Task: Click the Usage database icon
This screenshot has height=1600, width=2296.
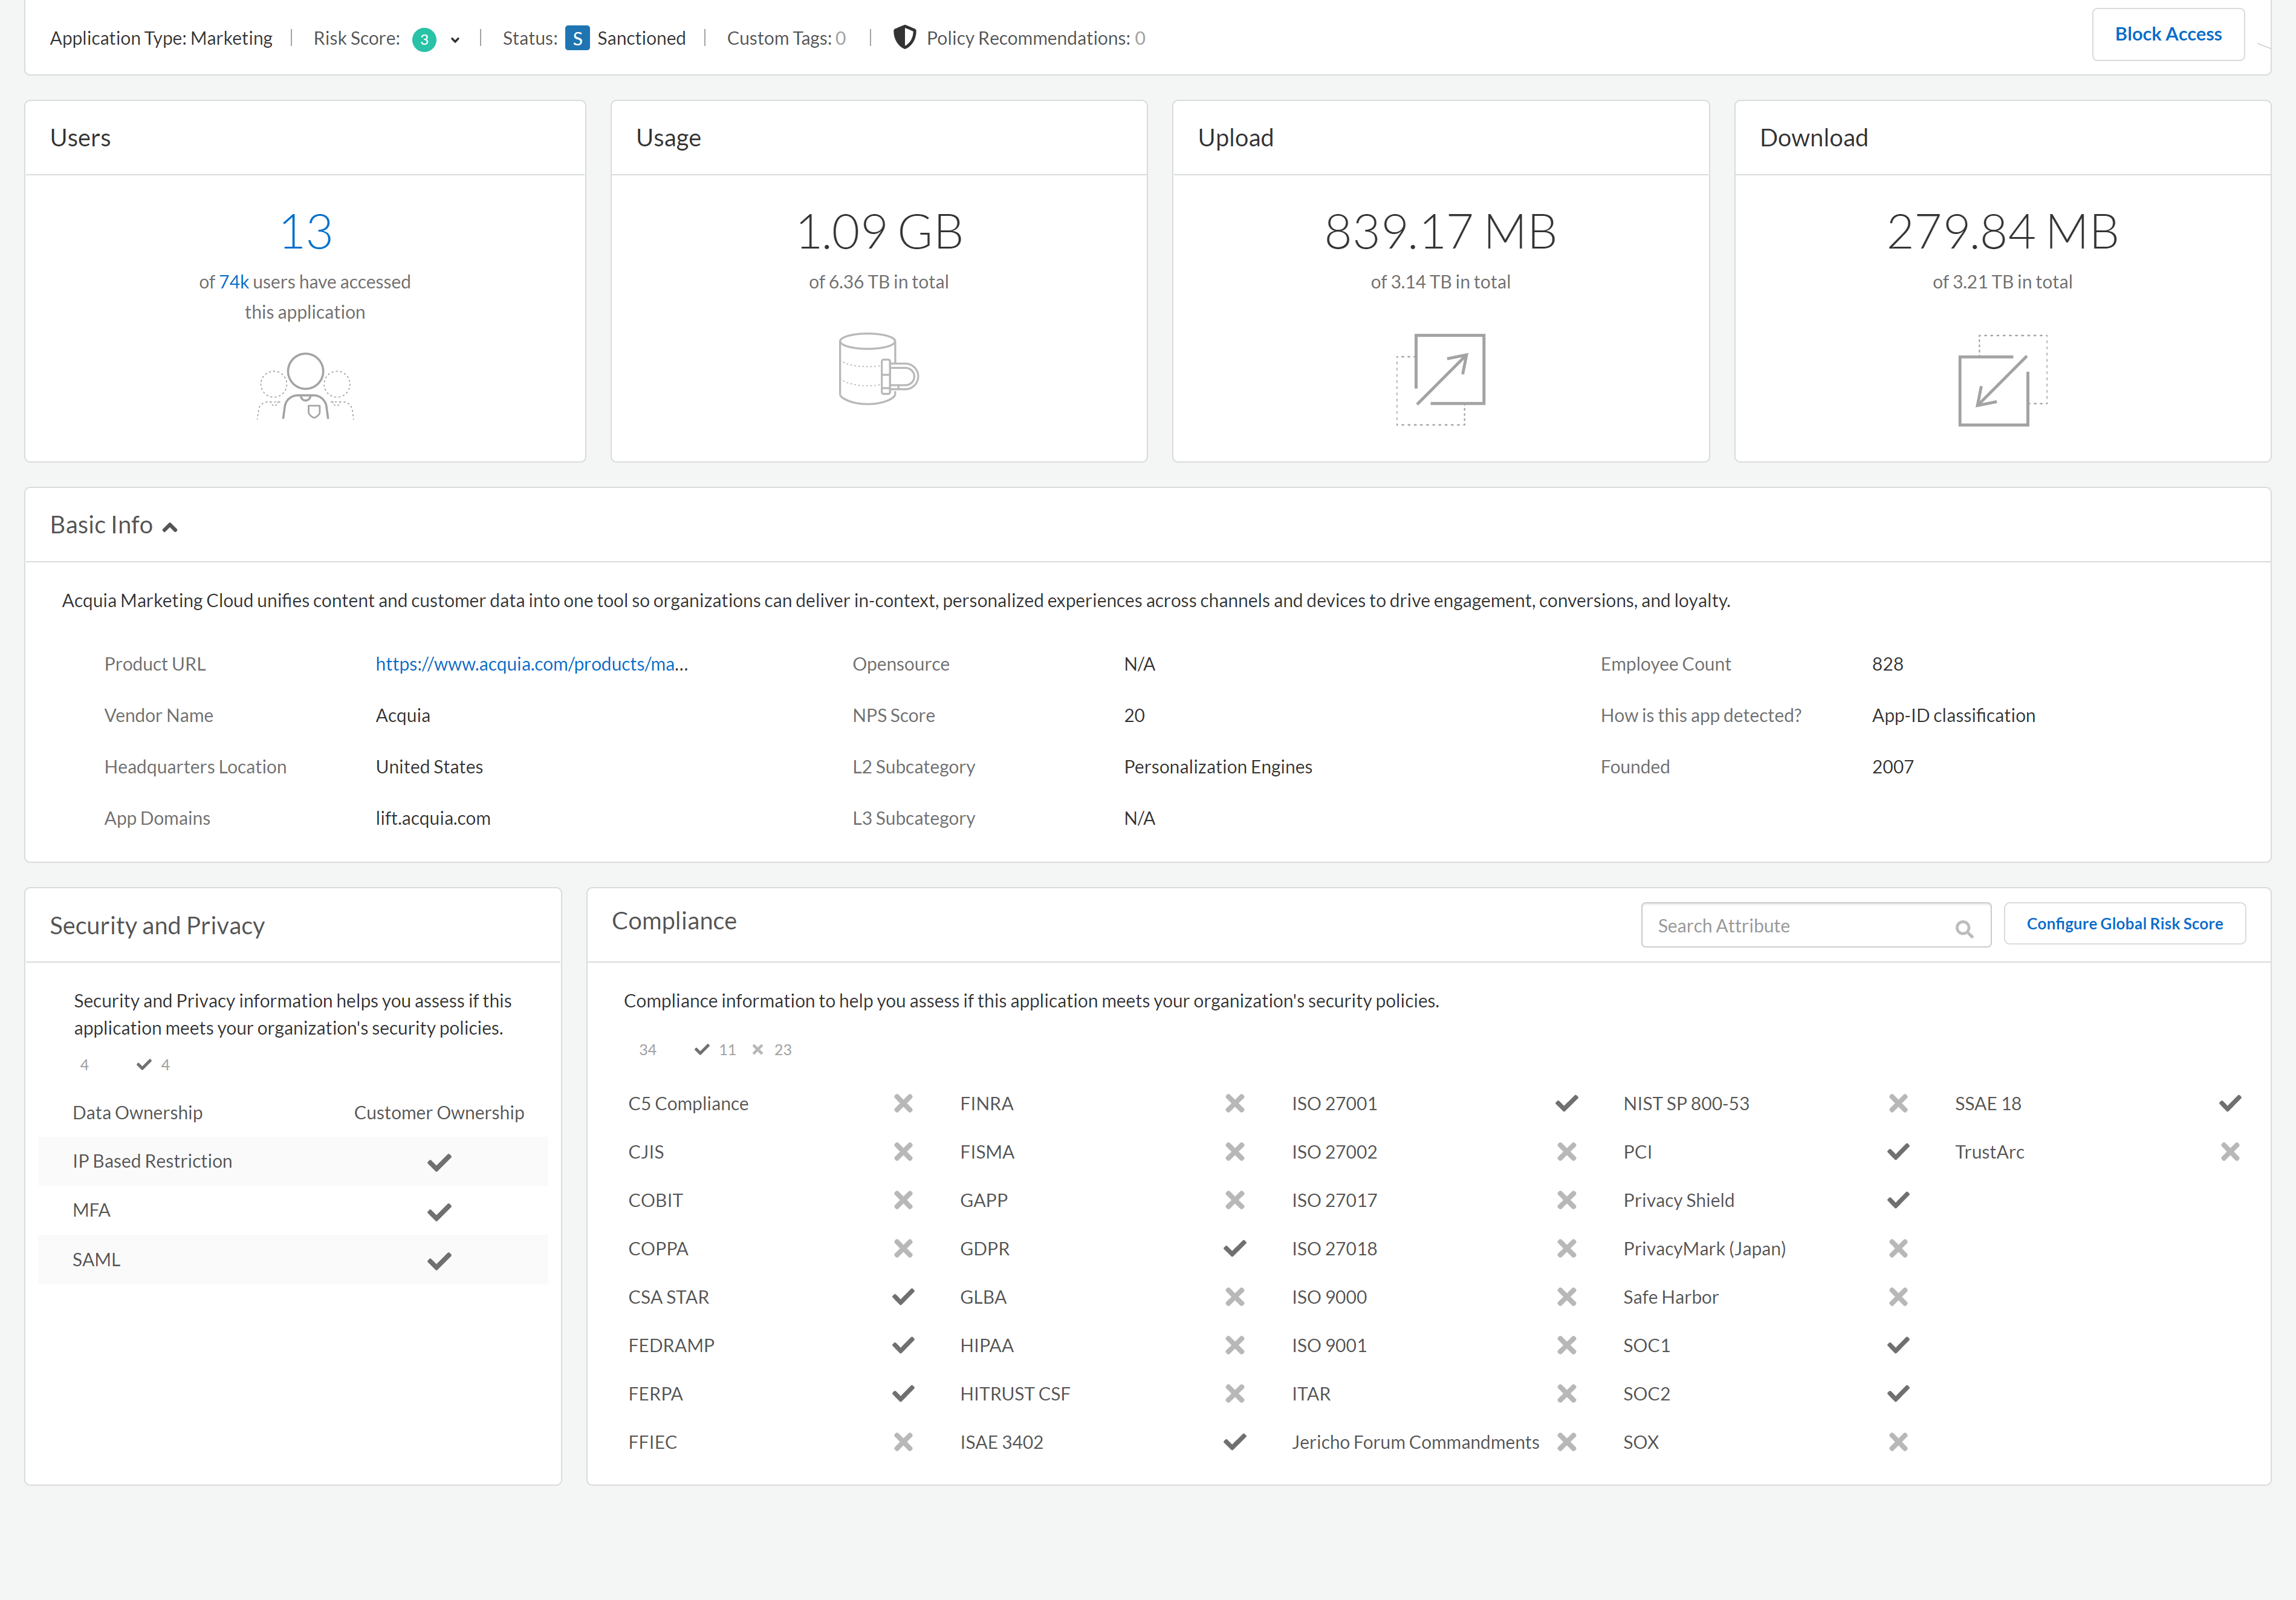Action: [x=877, y=369]
